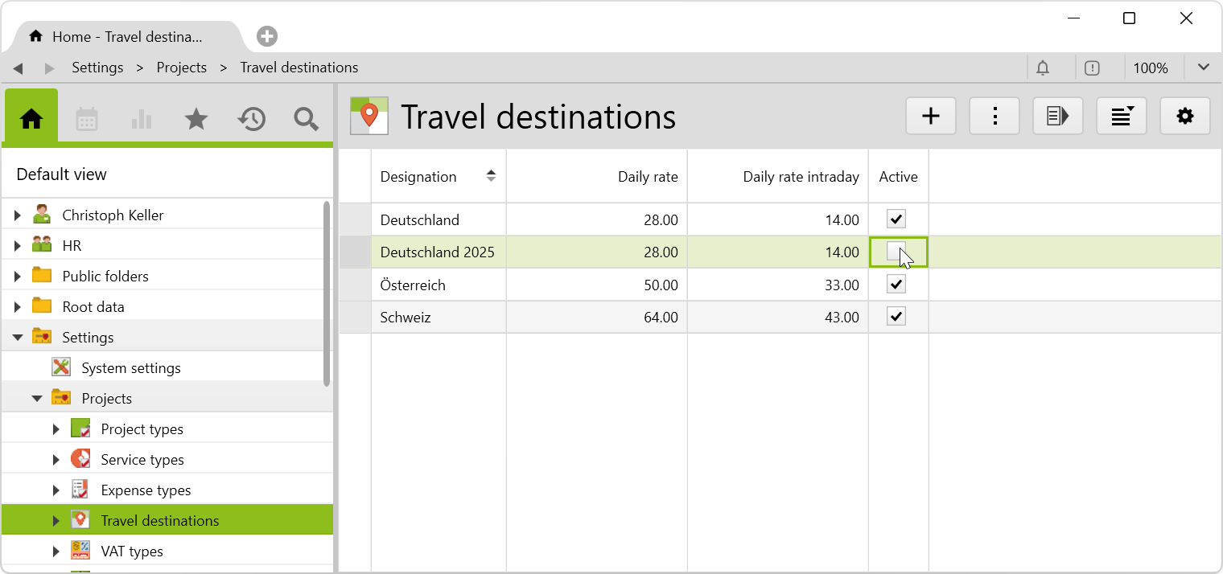Expand the Public folders node
The height and width of the screenshot is (574, 1223).
[18, 277]
